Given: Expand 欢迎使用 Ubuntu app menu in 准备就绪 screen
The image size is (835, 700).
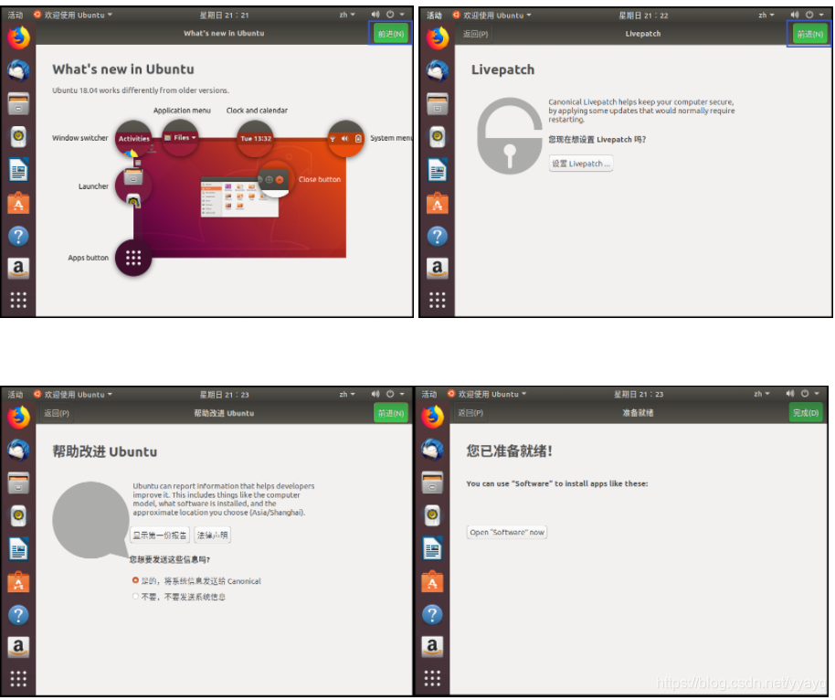Looking at the screenshot, I should click(487, 394).
